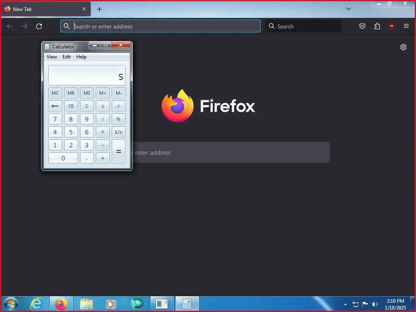Click Calculator digit 2
The height and width of the screenshot is (312, 416).
[71, 145]
